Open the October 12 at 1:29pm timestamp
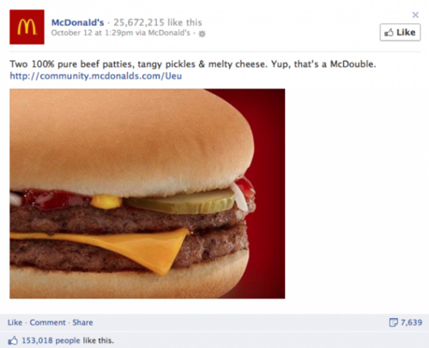The image size is (429, 348). point(92,33)
